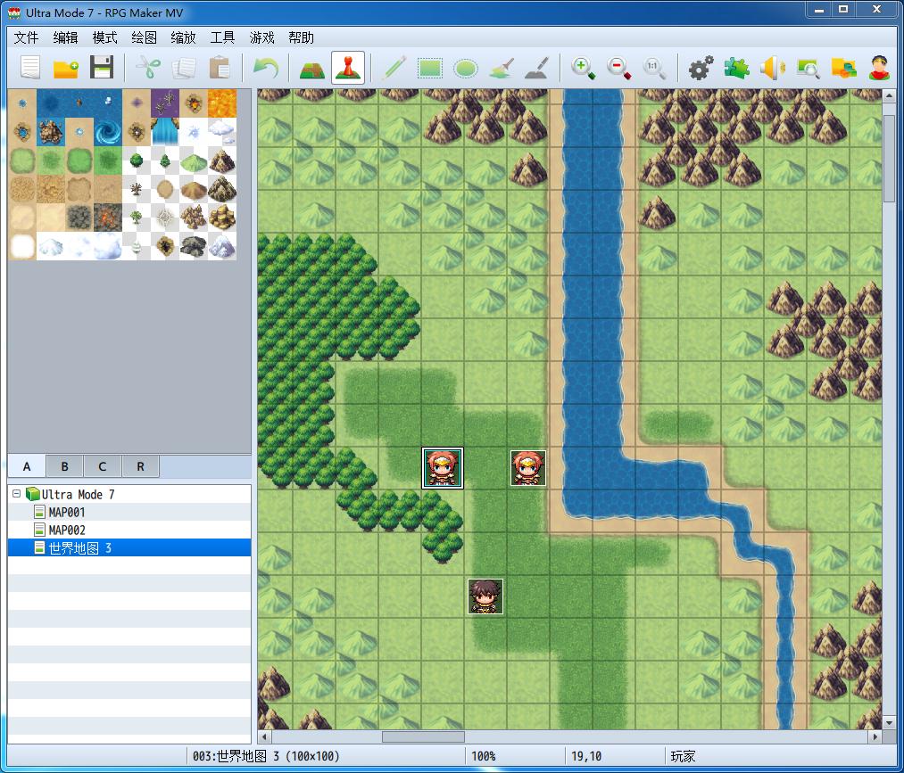904x773 pixels.
Task: Open the 游戏 menu
Action: coord(262,37)
